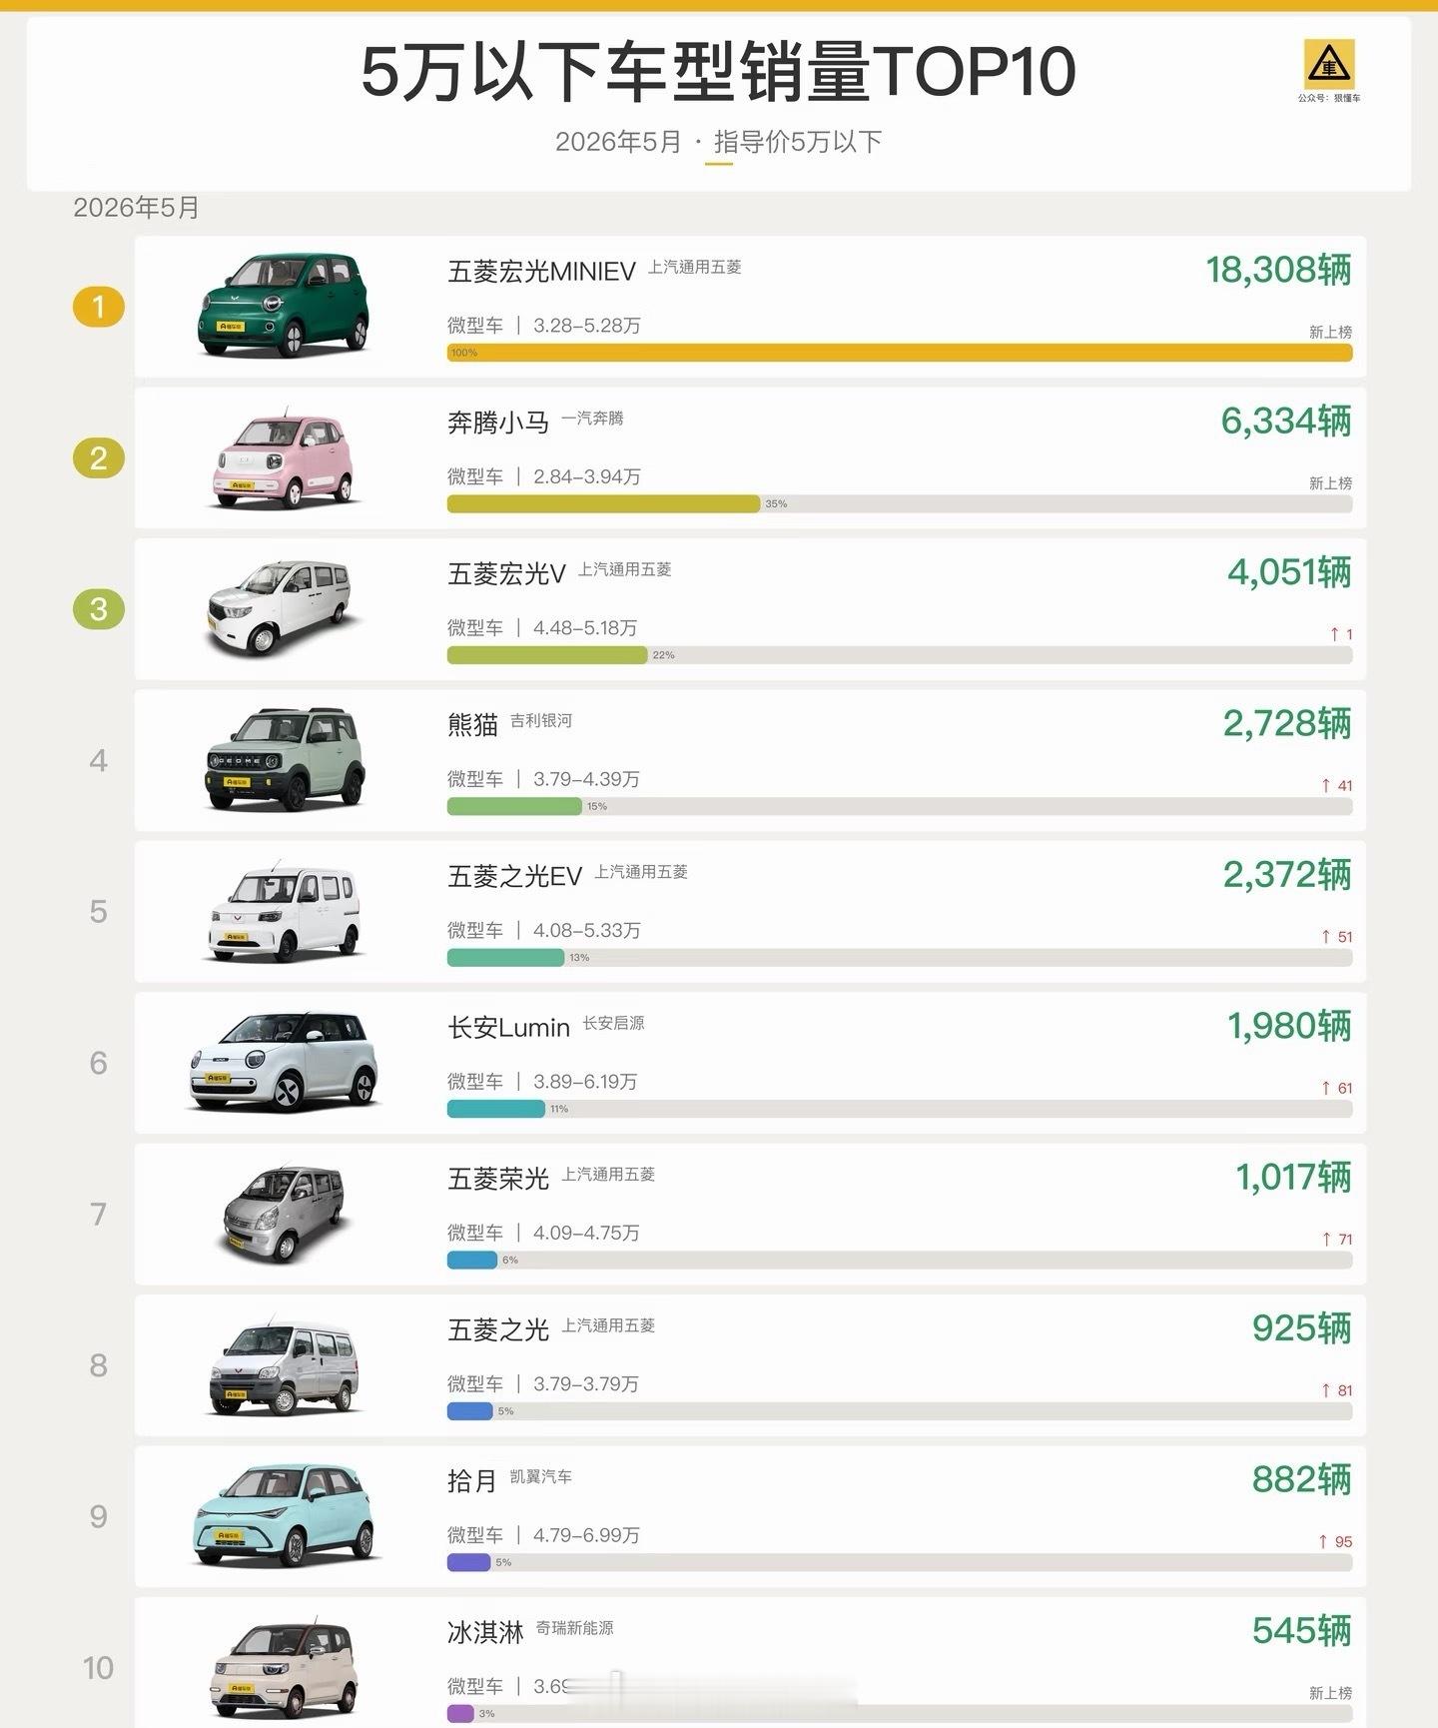The width and height of the screenshot is (1438, 1728).
Task: Open the green 五菱宏光MINIEV car image
Action: tap(285, 306)
